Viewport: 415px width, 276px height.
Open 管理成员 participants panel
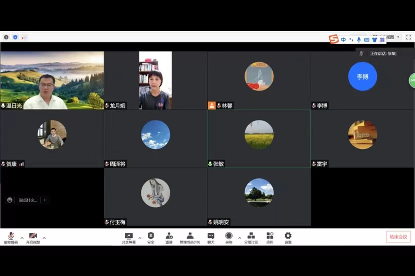190,237
